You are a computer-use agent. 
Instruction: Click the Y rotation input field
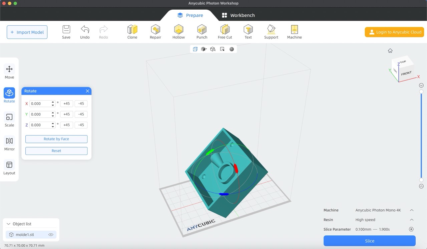42,114
